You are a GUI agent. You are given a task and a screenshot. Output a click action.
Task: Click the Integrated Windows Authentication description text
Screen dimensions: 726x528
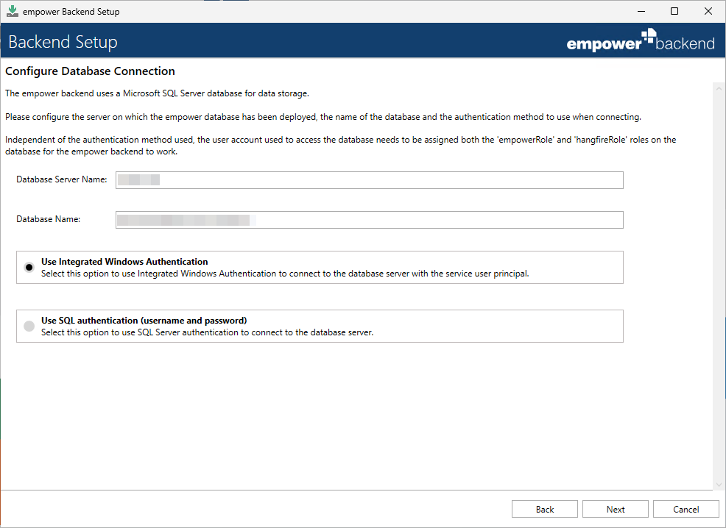[285, 274]
